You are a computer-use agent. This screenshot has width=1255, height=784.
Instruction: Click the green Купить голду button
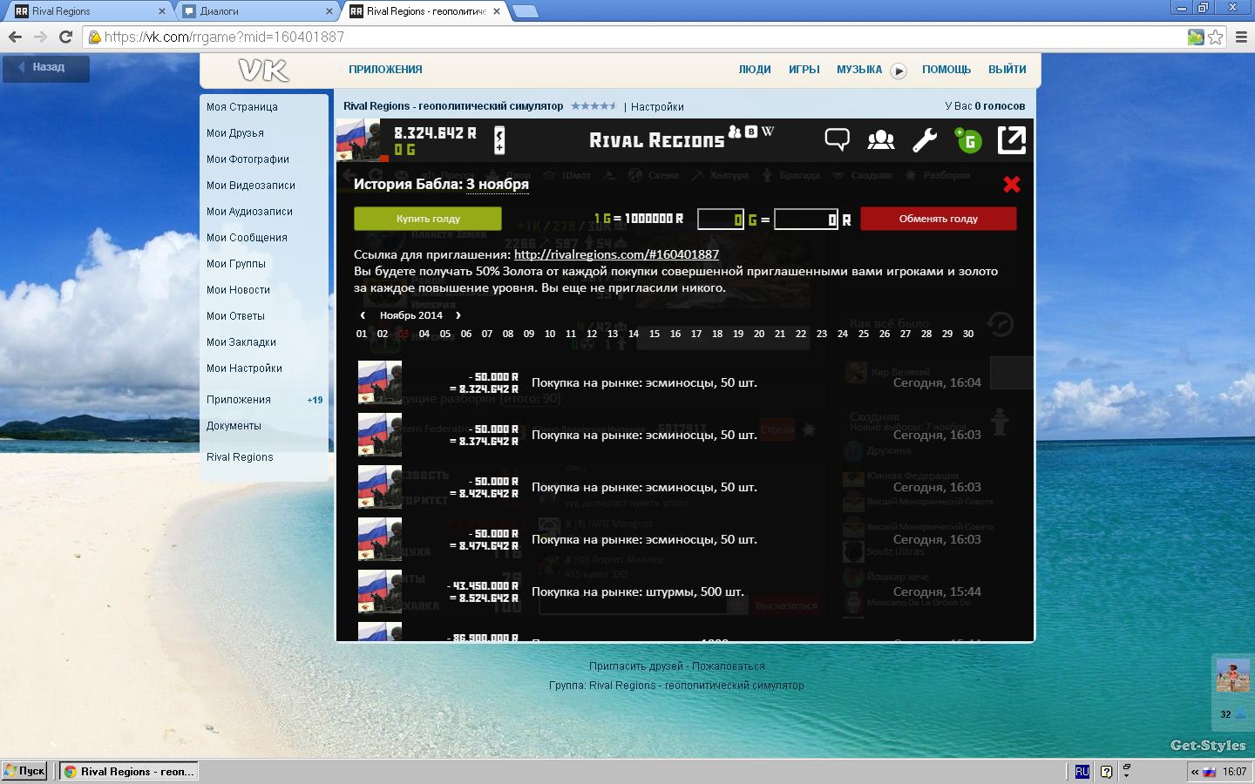click(428, 219)
